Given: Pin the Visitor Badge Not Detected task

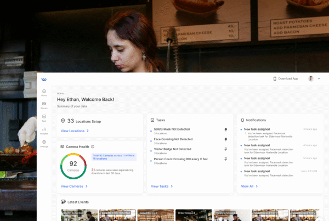Looking at the screenshot, I should pyautogui.click(x=225, y=149).
